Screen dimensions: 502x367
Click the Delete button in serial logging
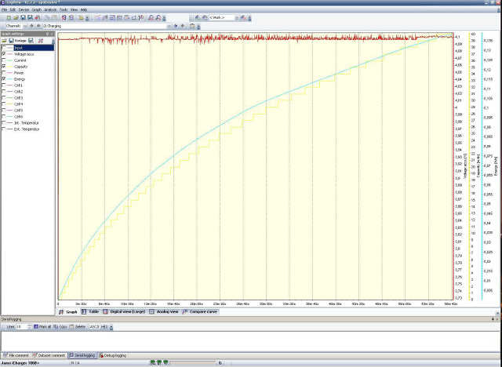click(x=78, y=325)
